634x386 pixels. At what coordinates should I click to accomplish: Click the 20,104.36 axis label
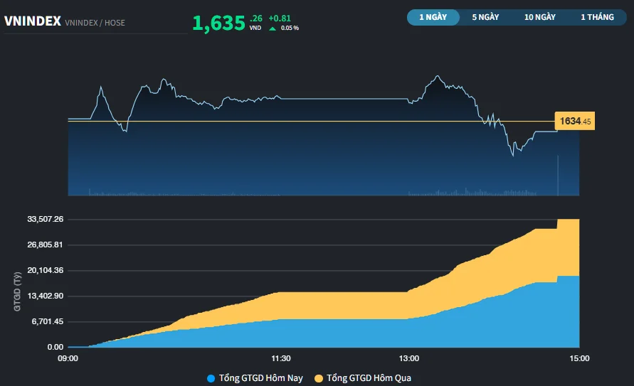click(x=46, y=271)
